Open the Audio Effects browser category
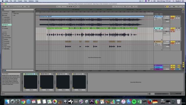This screenshot has height=105, width=186. [x=7, y=19]
